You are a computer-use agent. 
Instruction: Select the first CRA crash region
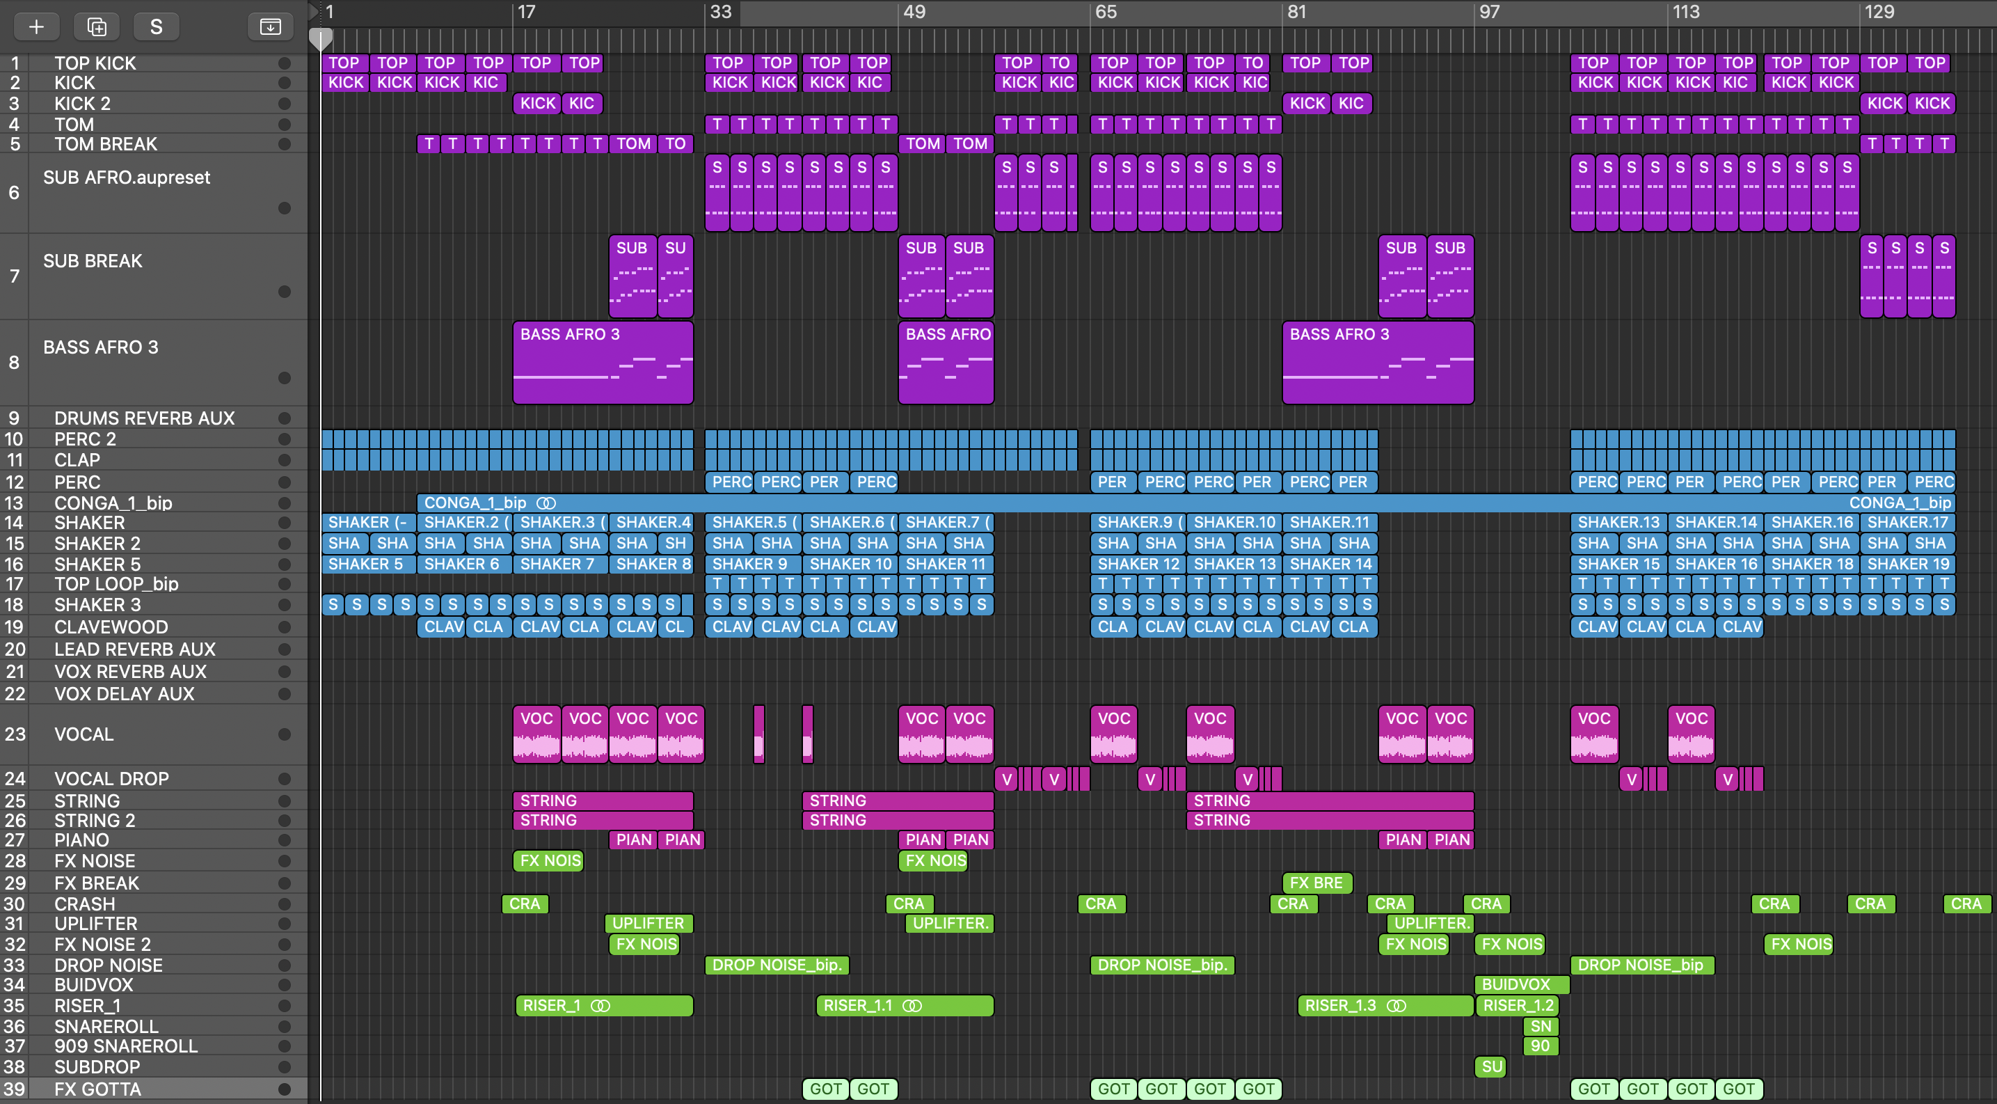point(525,904)
